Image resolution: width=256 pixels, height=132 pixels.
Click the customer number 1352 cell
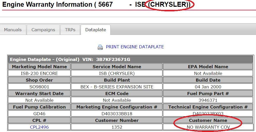pos(117,127)
